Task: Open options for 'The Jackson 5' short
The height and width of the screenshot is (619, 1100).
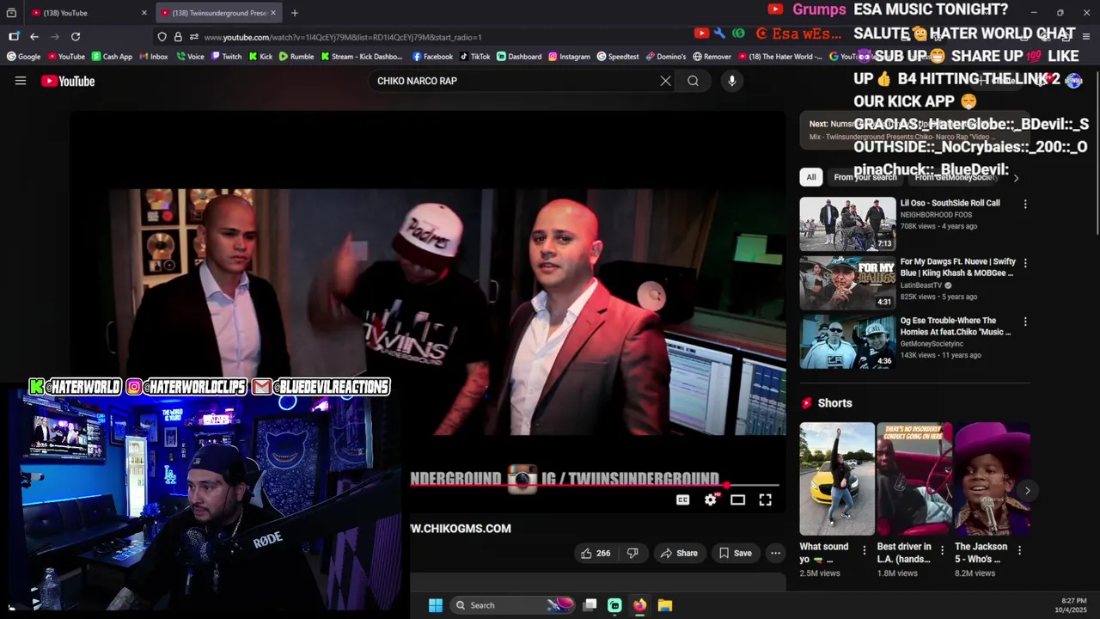Action: (x=1019, y=550)
